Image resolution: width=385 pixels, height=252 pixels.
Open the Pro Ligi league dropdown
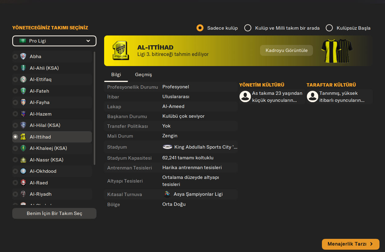[x=54, y=41]
